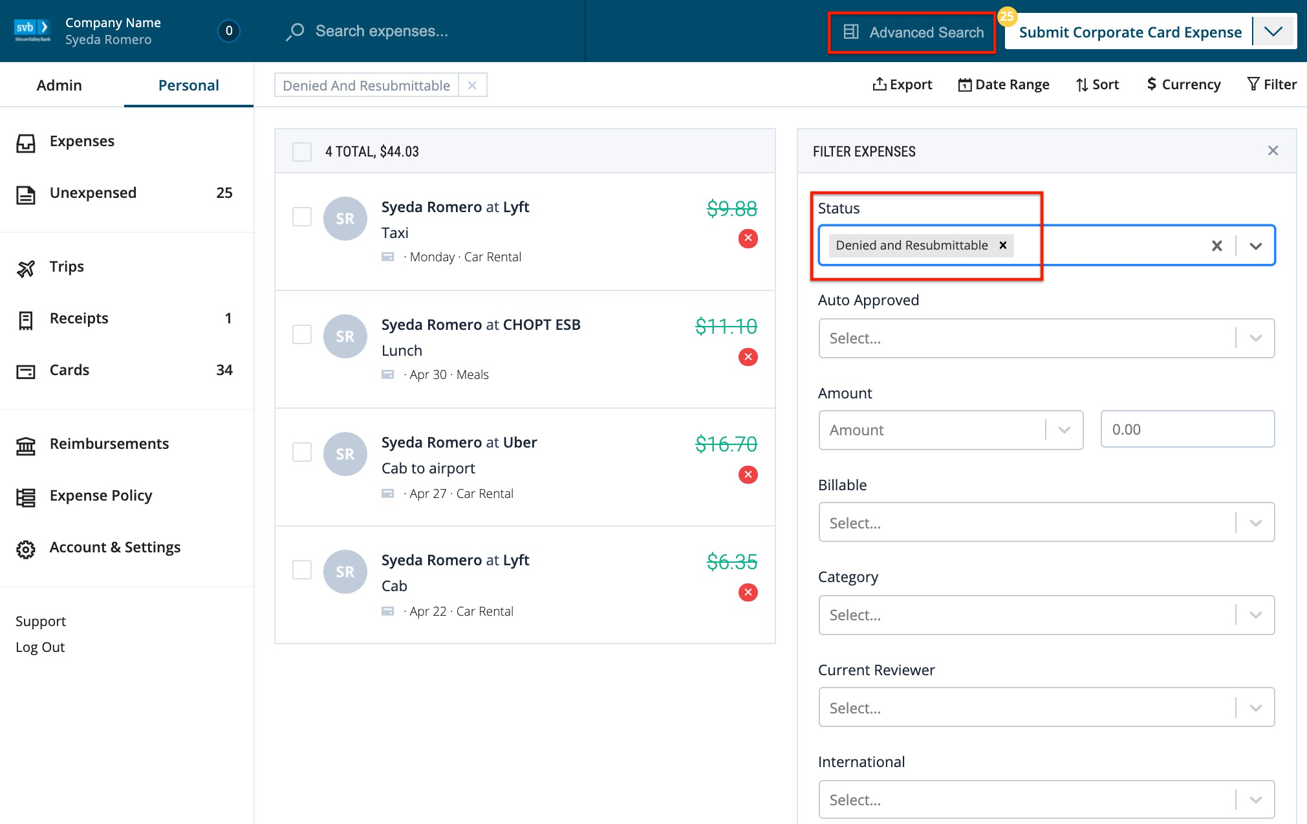Open the Receipts icon in sidebar
1307x824 pixels.
27,320
